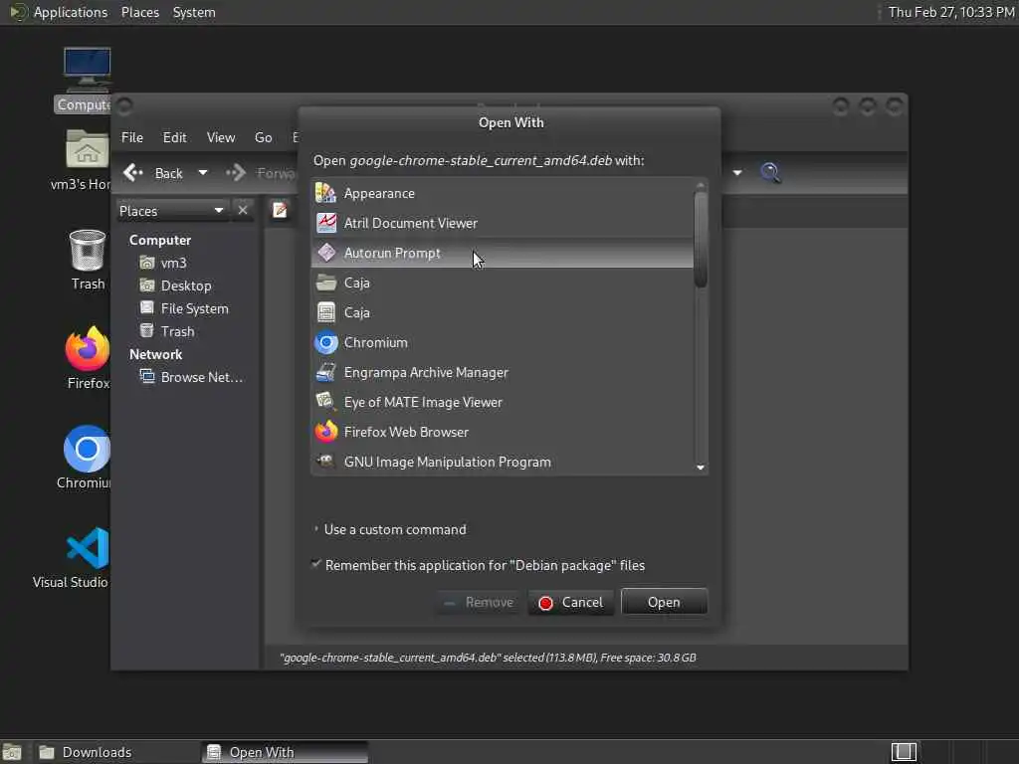The width and height of the screenshot is (1019, 764).
Task: Select the Engrampa Archive Manager icon
Action: click(325, 372)
